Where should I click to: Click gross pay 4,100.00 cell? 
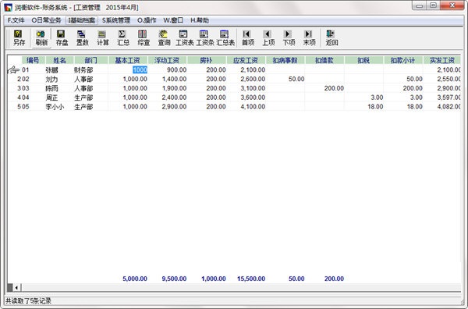(x=253, y=107)
